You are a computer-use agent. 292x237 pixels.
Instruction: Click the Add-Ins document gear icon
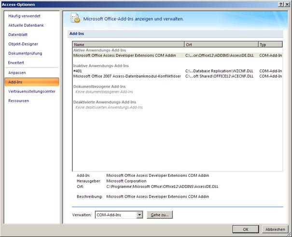(75, 18)
